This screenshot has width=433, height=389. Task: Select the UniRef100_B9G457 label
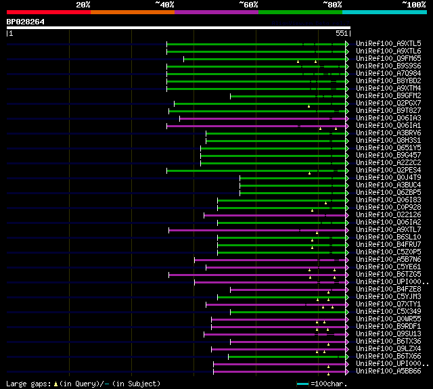coord(388,156)
